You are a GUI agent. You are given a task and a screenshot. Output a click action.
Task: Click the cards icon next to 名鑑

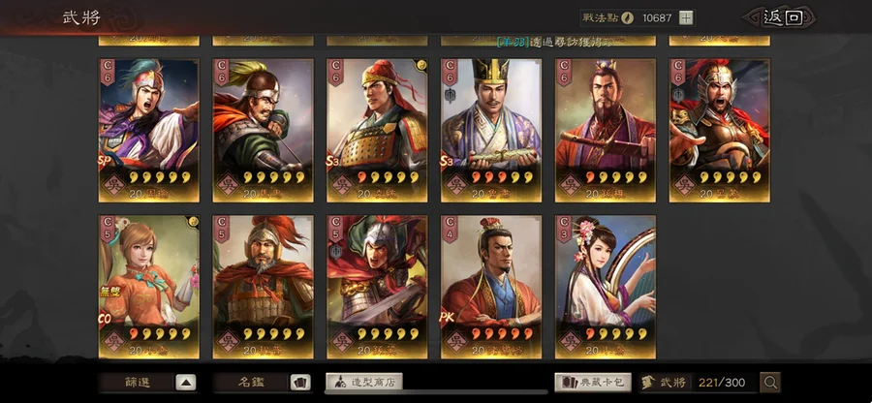pyautogui.click(x=300, y=383)
